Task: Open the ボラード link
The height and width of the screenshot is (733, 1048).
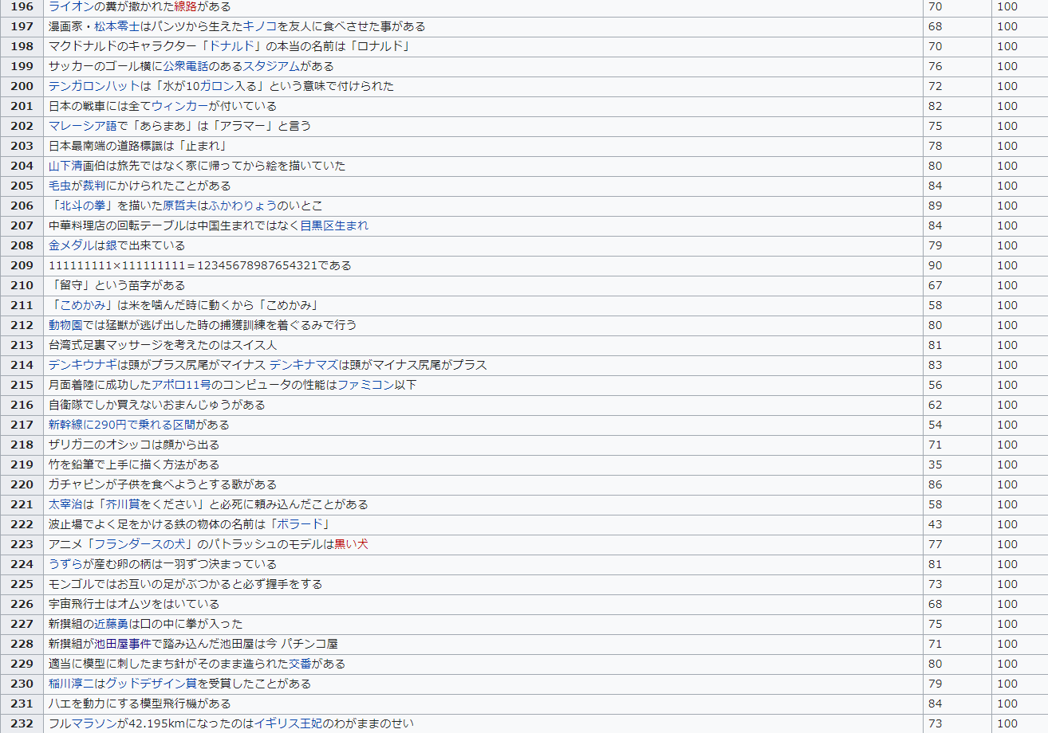Action: pyautogui.click(x=299, y=524)
